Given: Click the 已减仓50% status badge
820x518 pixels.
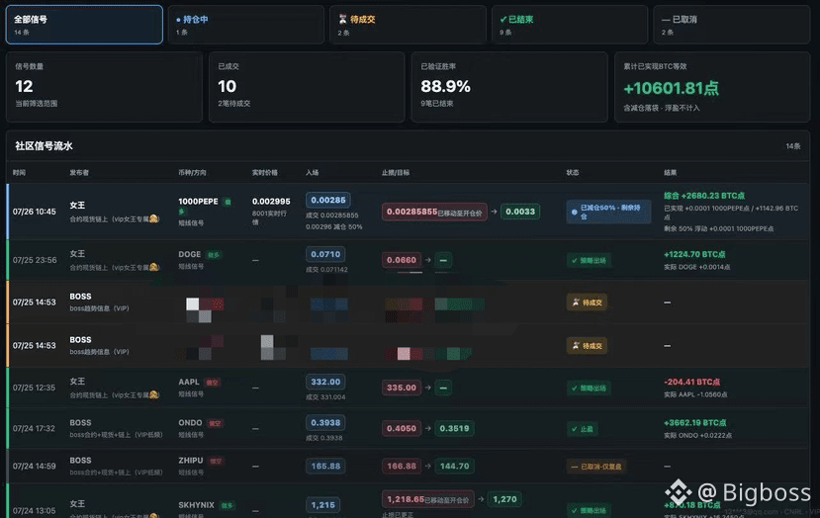Looking at the screenshot, I should (x=608, y=212).
